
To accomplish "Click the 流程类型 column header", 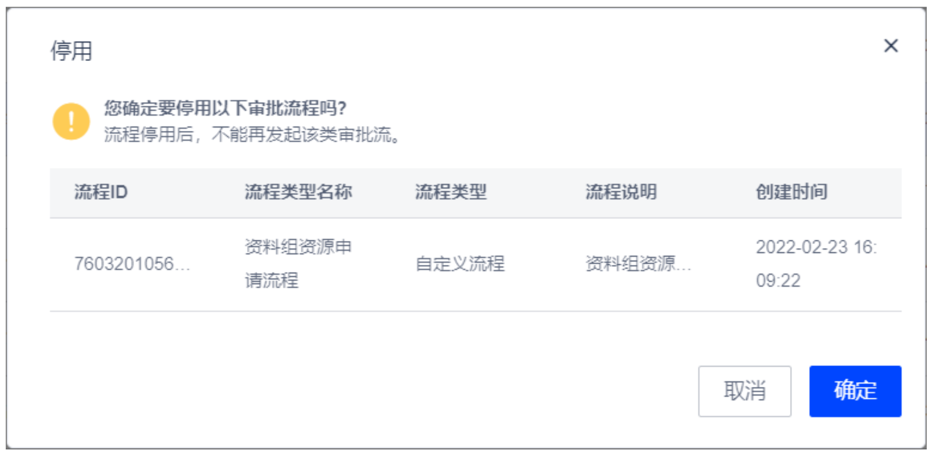I will pyautogui.click(x=451, y=192).
